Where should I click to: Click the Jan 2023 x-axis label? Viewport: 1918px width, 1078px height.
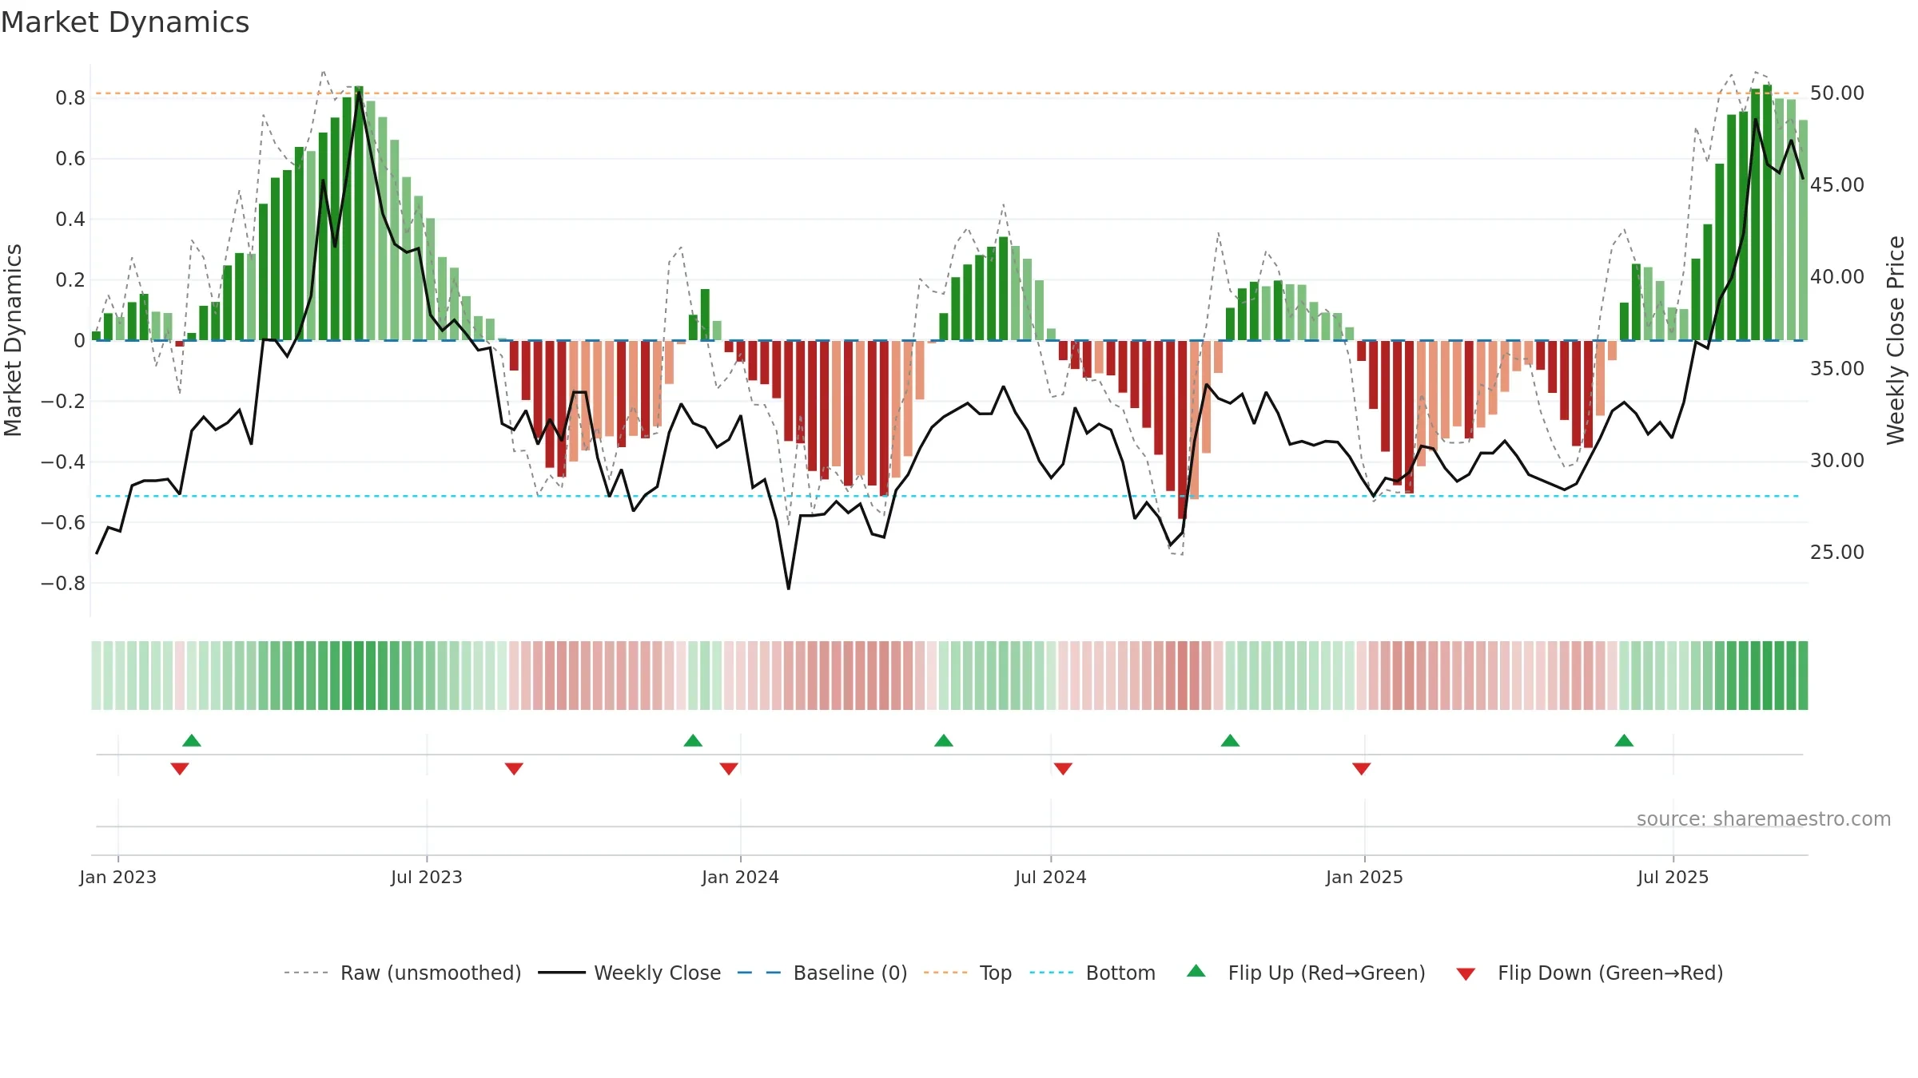pyautogui.click(x=118, y=877)
